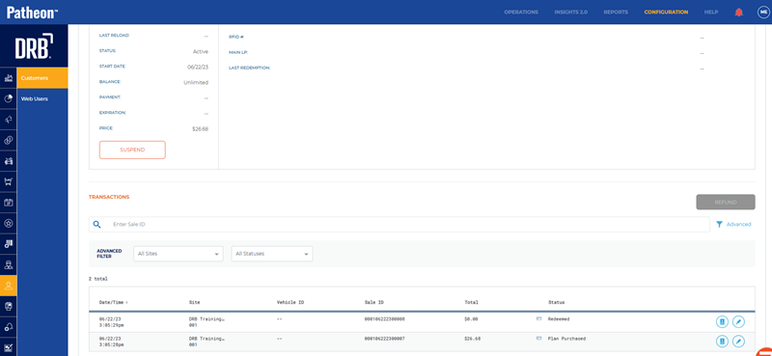Click the $26.68 price value in plan details

[200, 128]
